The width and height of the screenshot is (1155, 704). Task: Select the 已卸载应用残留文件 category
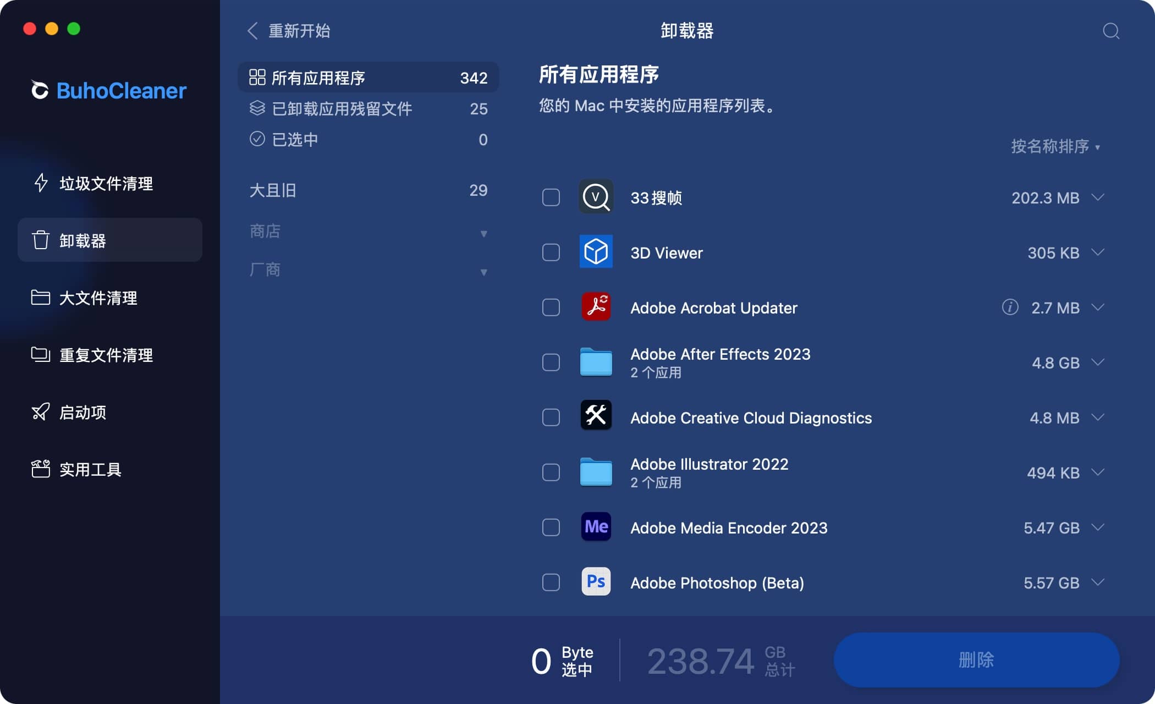368,108
